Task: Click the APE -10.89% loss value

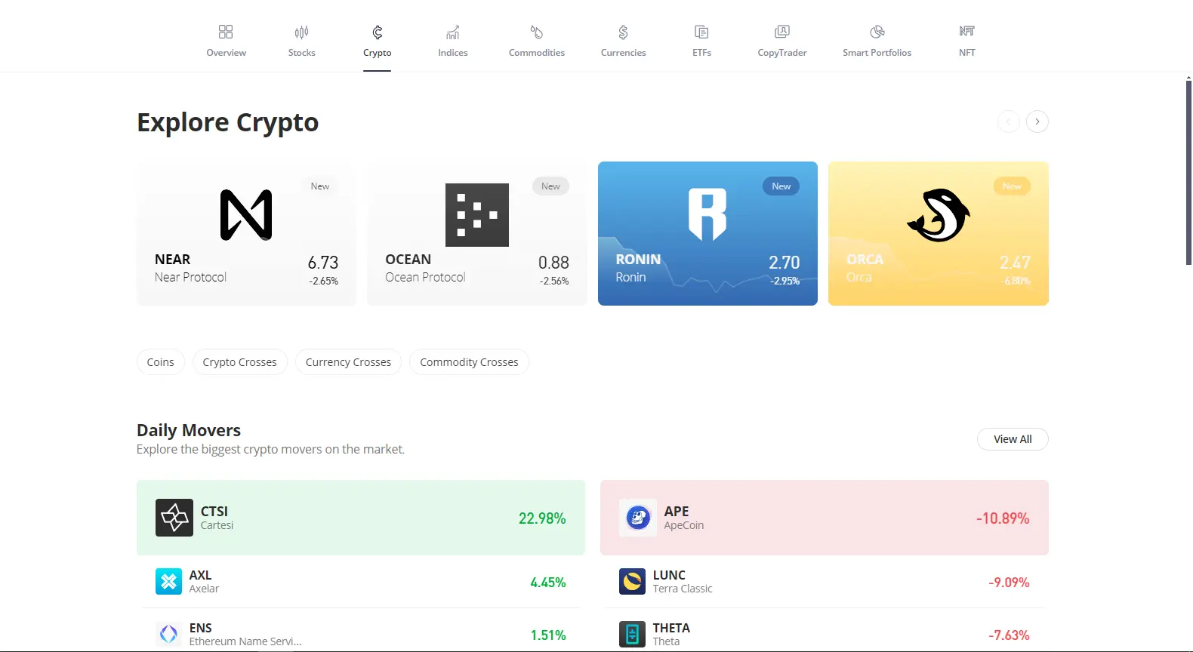Action: (x=1003, y=518)
